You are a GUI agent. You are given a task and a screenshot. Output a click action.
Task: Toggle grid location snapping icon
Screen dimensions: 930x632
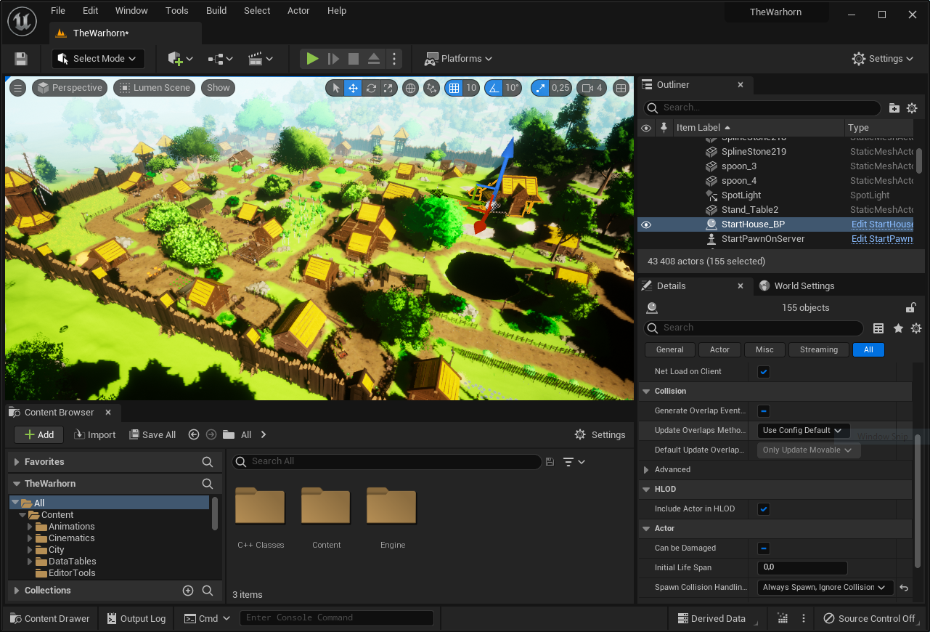tap(454, 88)
